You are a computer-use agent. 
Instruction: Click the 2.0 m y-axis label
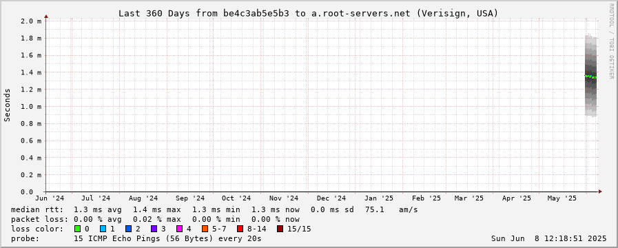coord(31,21)
